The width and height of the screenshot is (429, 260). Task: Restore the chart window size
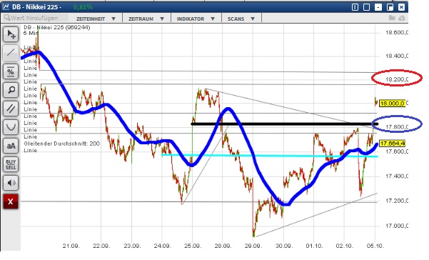click(x=390, y=7)
